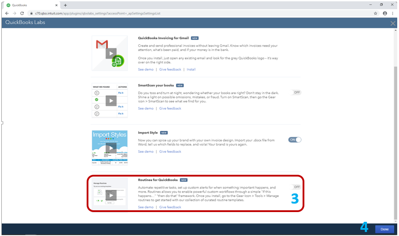399x236 pixels.
Task: Click the QuickBooks Invoicing for Gmail title
Action: click(163, 38)
